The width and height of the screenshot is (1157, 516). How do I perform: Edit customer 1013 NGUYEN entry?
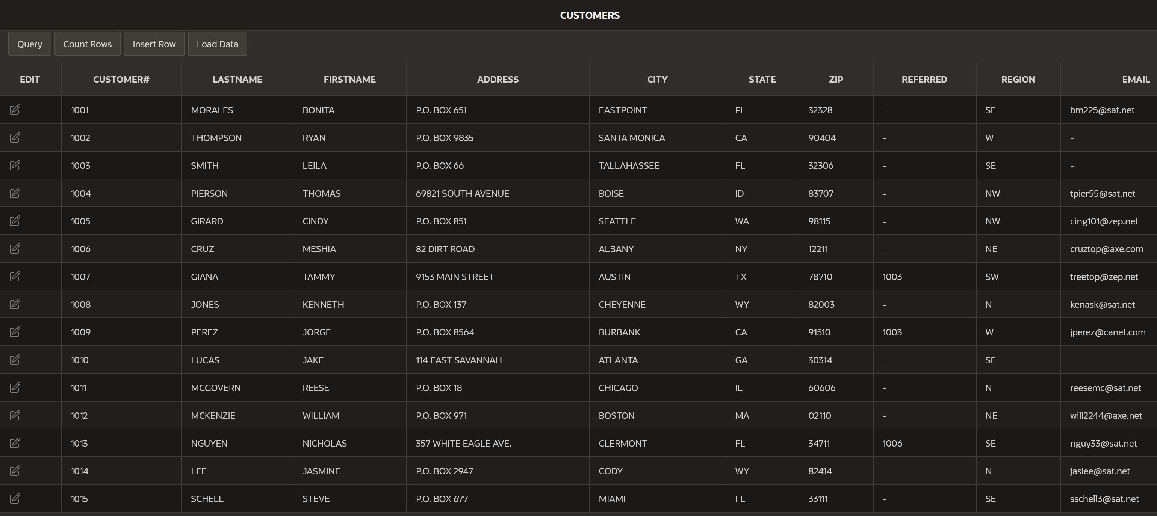[x=15, y=443]
